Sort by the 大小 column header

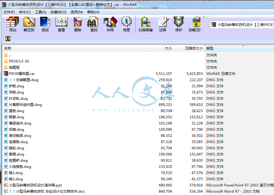(x=160, y=48)
